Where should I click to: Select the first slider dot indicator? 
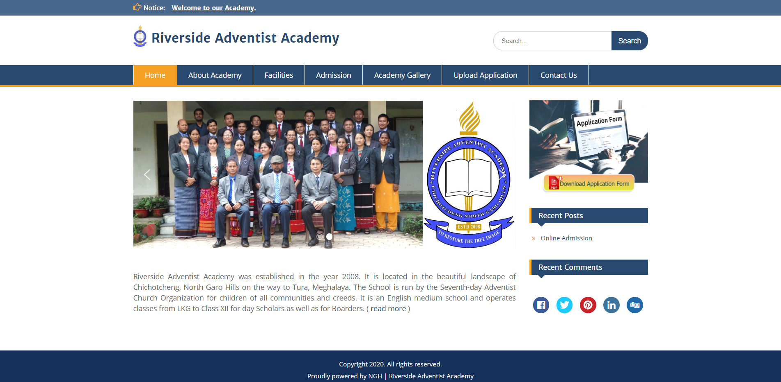320,237
